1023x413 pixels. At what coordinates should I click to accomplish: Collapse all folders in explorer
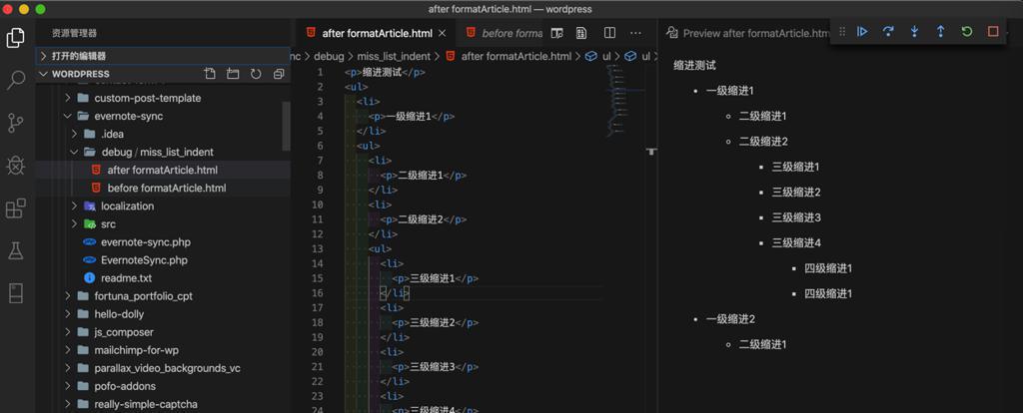tap(279, 74)
